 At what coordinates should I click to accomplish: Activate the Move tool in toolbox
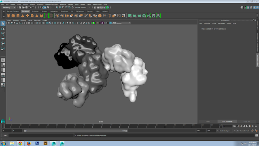3,39
